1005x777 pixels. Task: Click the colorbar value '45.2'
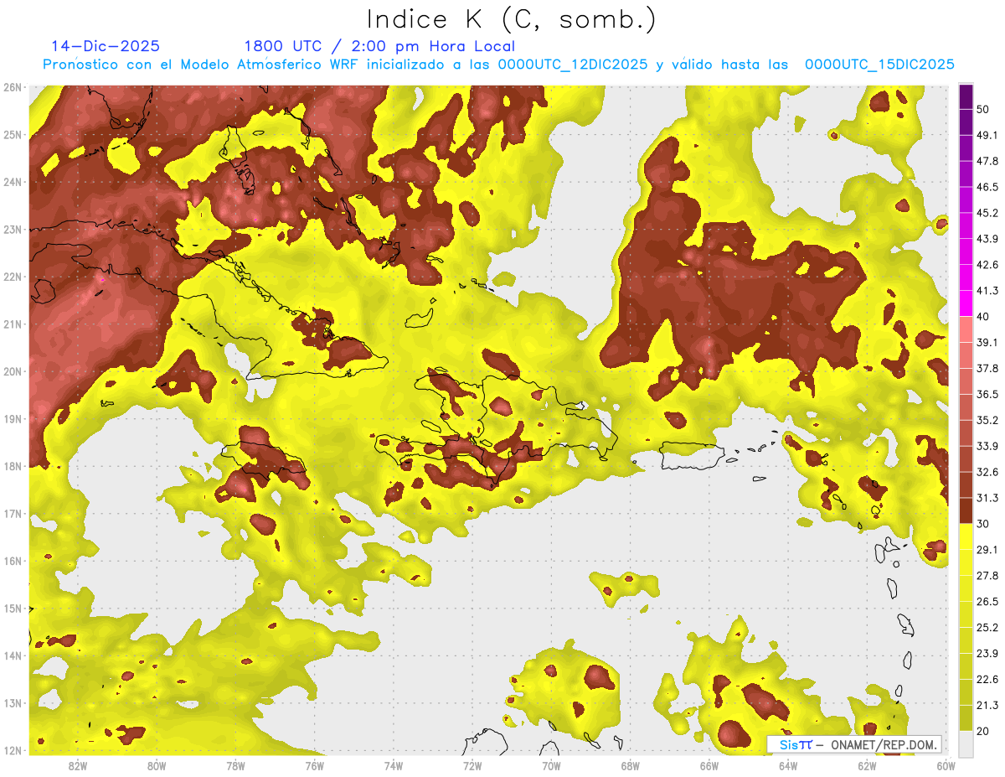tap(987, 213)
